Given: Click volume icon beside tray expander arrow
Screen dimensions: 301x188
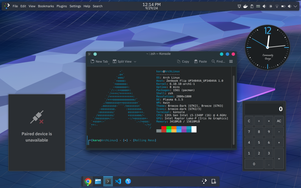Looking at the screenshot, I should (289, 6).
